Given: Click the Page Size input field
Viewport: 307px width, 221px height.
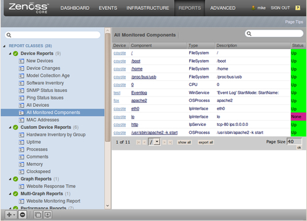Looking at the screenshot, I should 294,142.
